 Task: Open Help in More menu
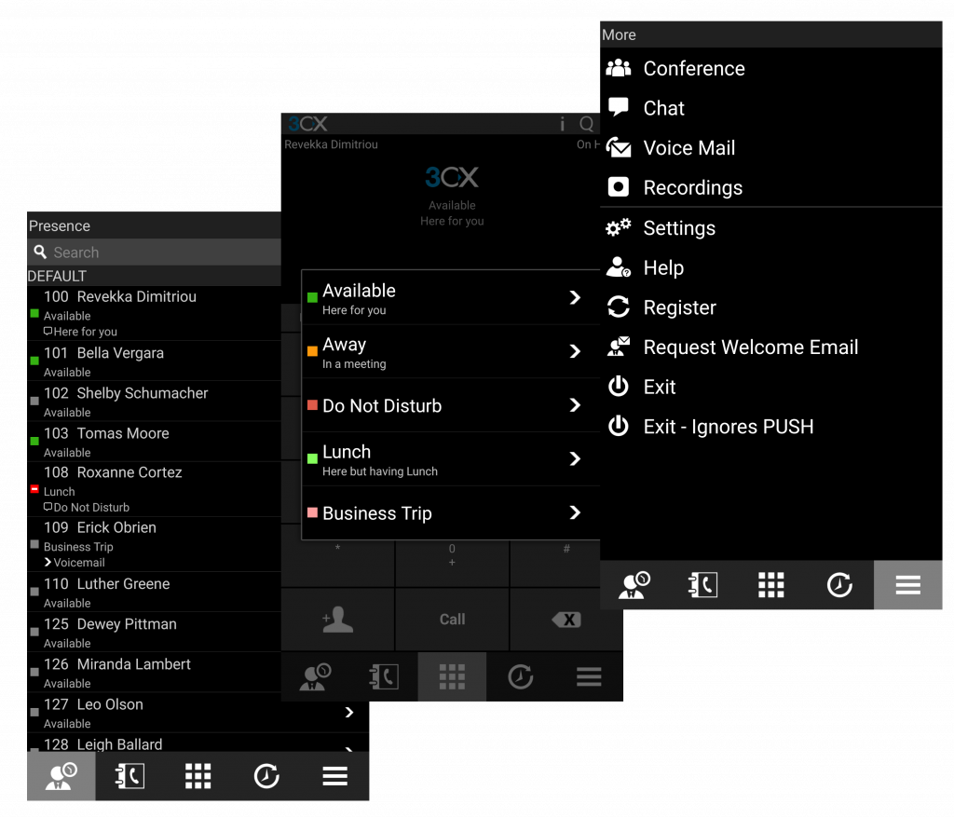(770, 267)
